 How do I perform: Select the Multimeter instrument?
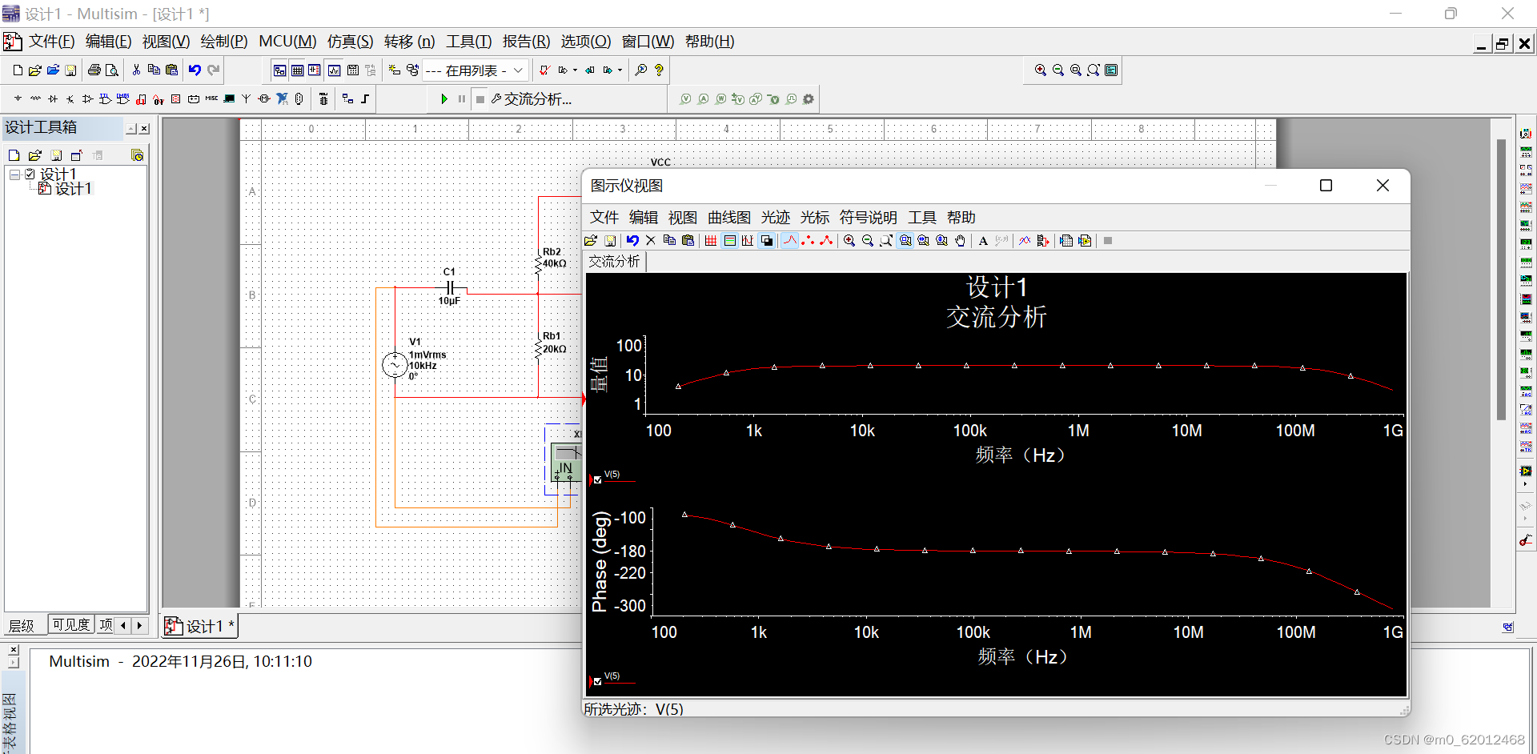pyautogui.click(x=1526, y=133)
